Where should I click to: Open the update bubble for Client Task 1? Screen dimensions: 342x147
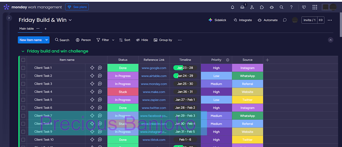[x=100, y=68]
